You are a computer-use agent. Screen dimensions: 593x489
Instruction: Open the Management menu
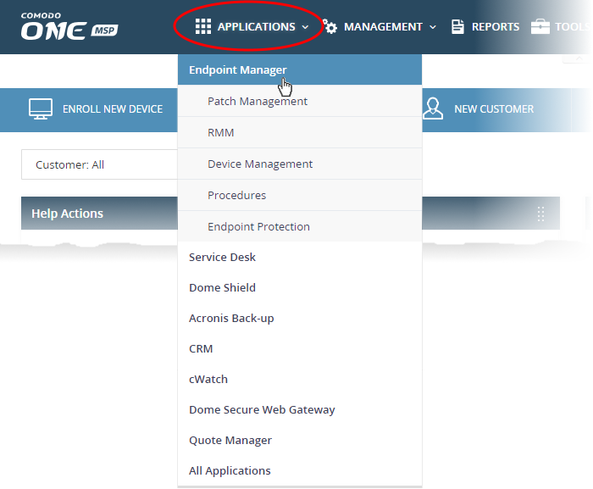tap(380, 26)
